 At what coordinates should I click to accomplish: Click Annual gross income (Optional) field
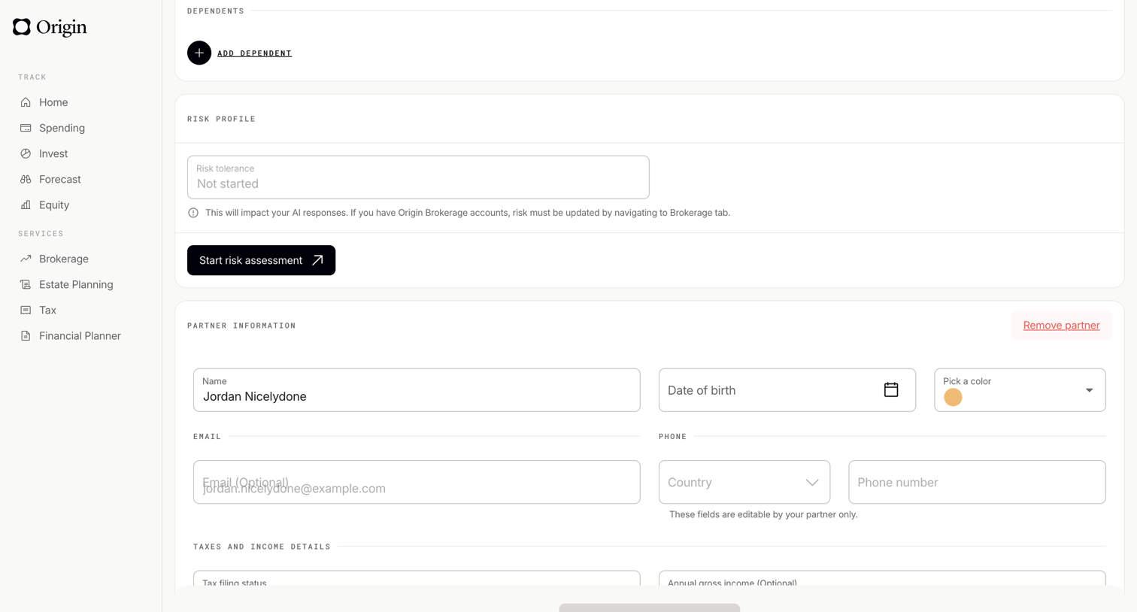click(x=882, y=578)
